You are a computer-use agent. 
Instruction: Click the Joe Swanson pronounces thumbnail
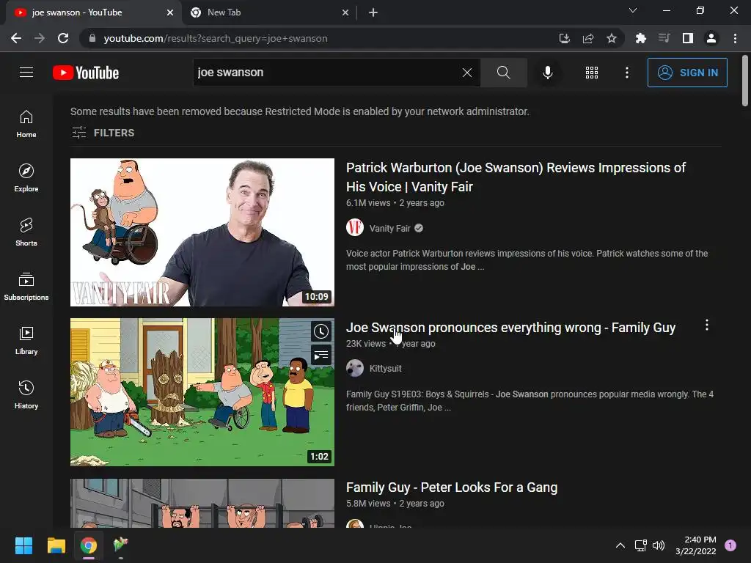click(202, 392)
